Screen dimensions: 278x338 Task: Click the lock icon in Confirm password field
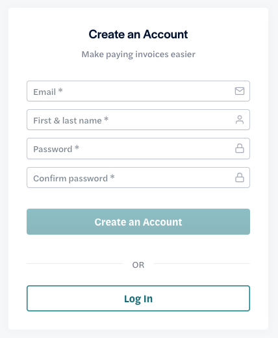tap(240, 177)
